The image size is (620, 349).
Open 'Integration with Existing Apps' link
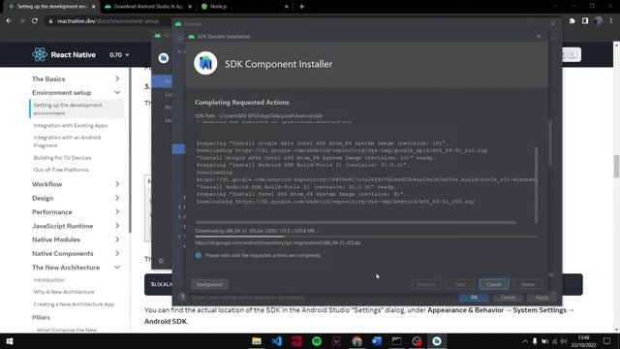pyautogui.click(x=71, y=125)
